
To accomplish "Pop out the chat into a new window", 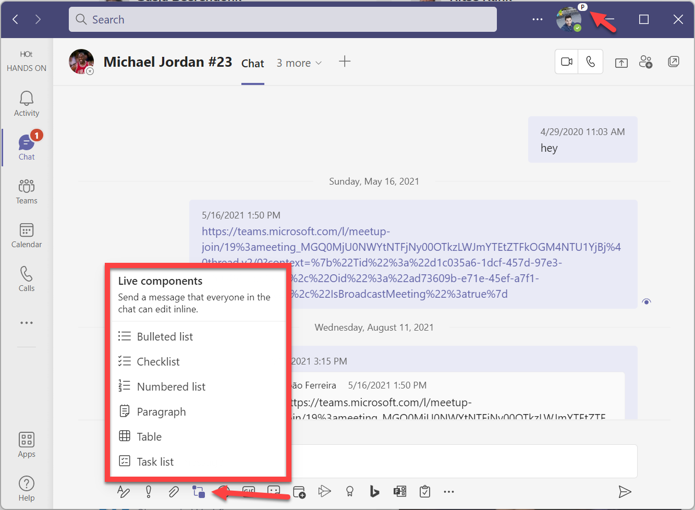I will click(674, 62).
